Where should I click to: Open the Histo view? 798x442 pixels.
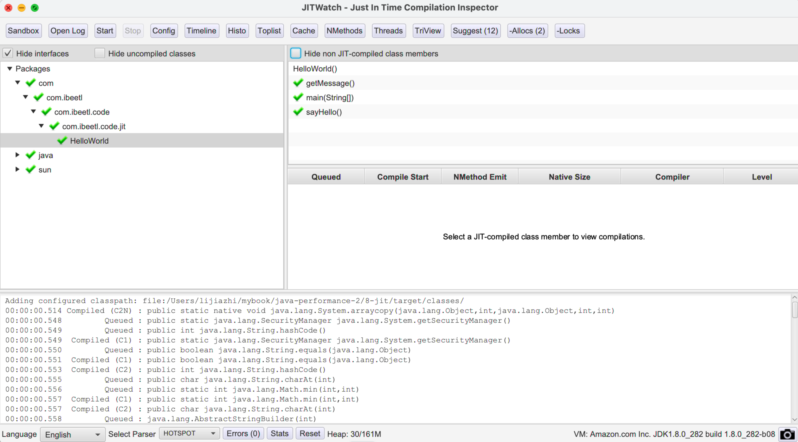(x=237, y=31)
